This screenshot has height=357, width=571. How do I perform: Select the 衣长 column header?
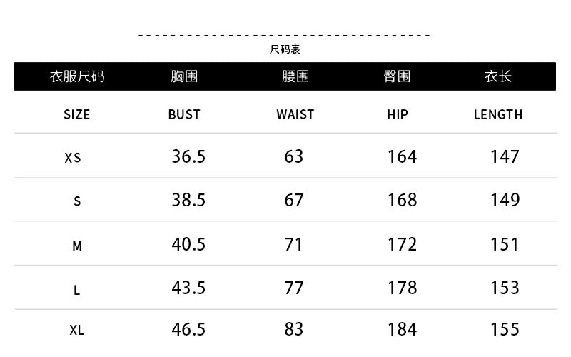[497, 76]
